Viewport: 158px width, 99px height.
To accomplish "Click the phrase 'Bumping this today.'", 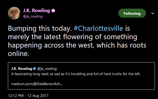I will (x=40, y=29).
